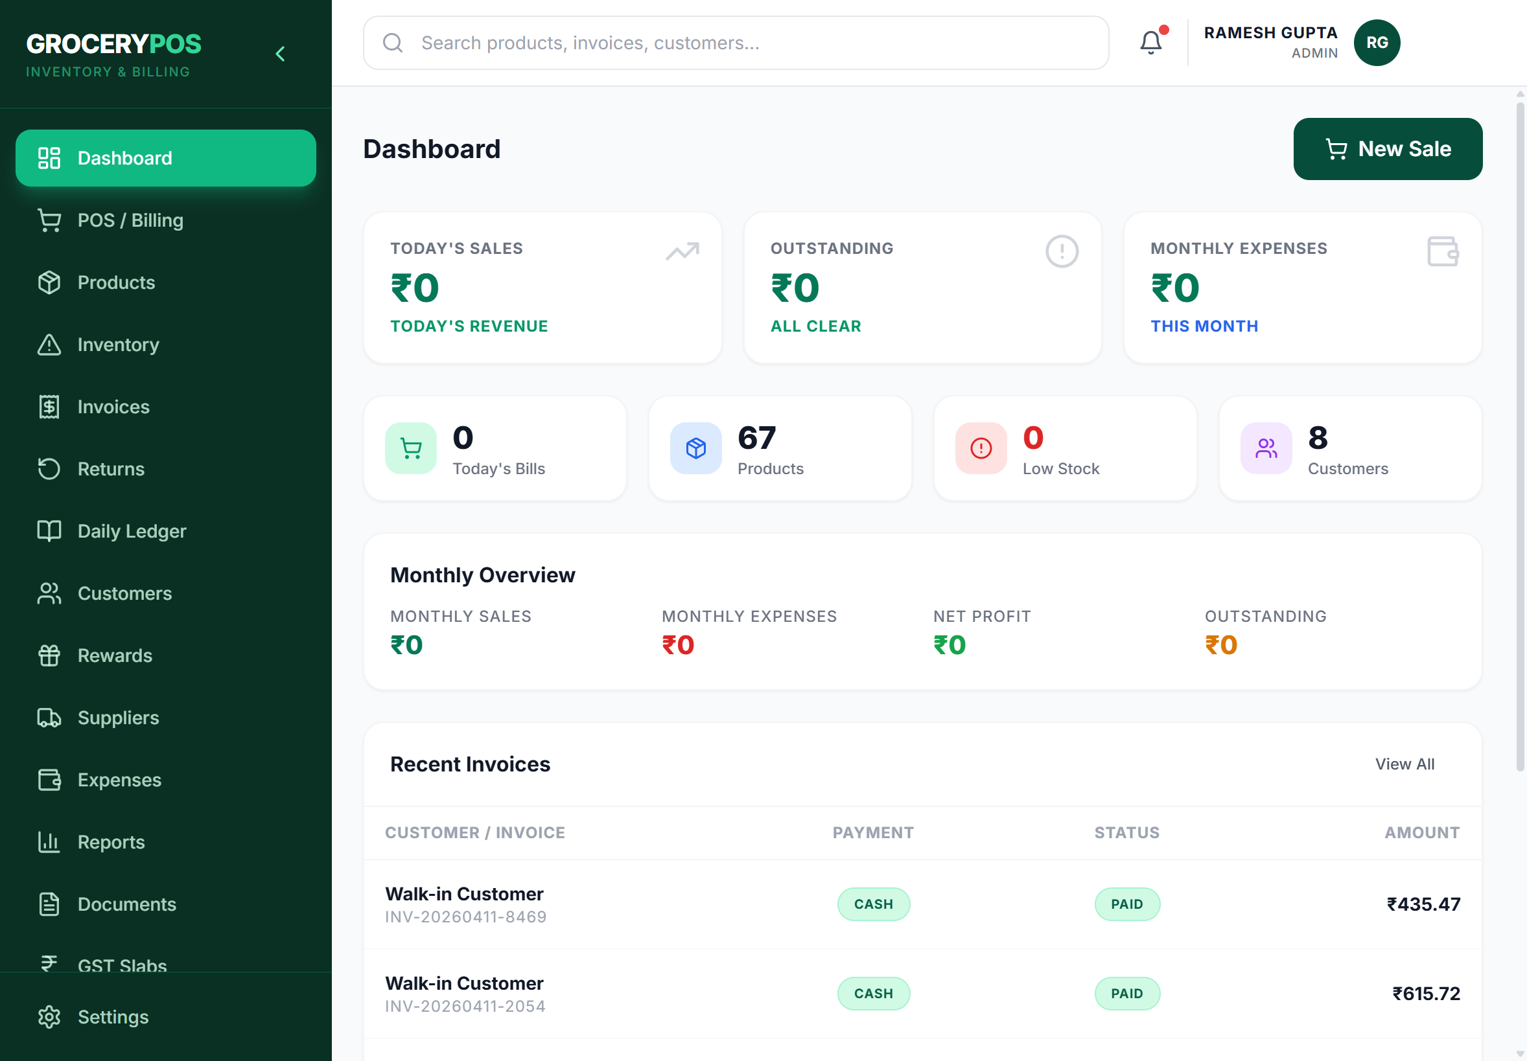This screenshot has height=1061, width=1527.
Task: Open the Rewards menu item
Action: click(166, 656)
